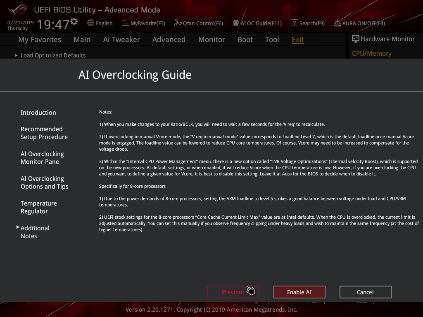Open AI Overclocking Monitor Pane section

tap(43, 158)
